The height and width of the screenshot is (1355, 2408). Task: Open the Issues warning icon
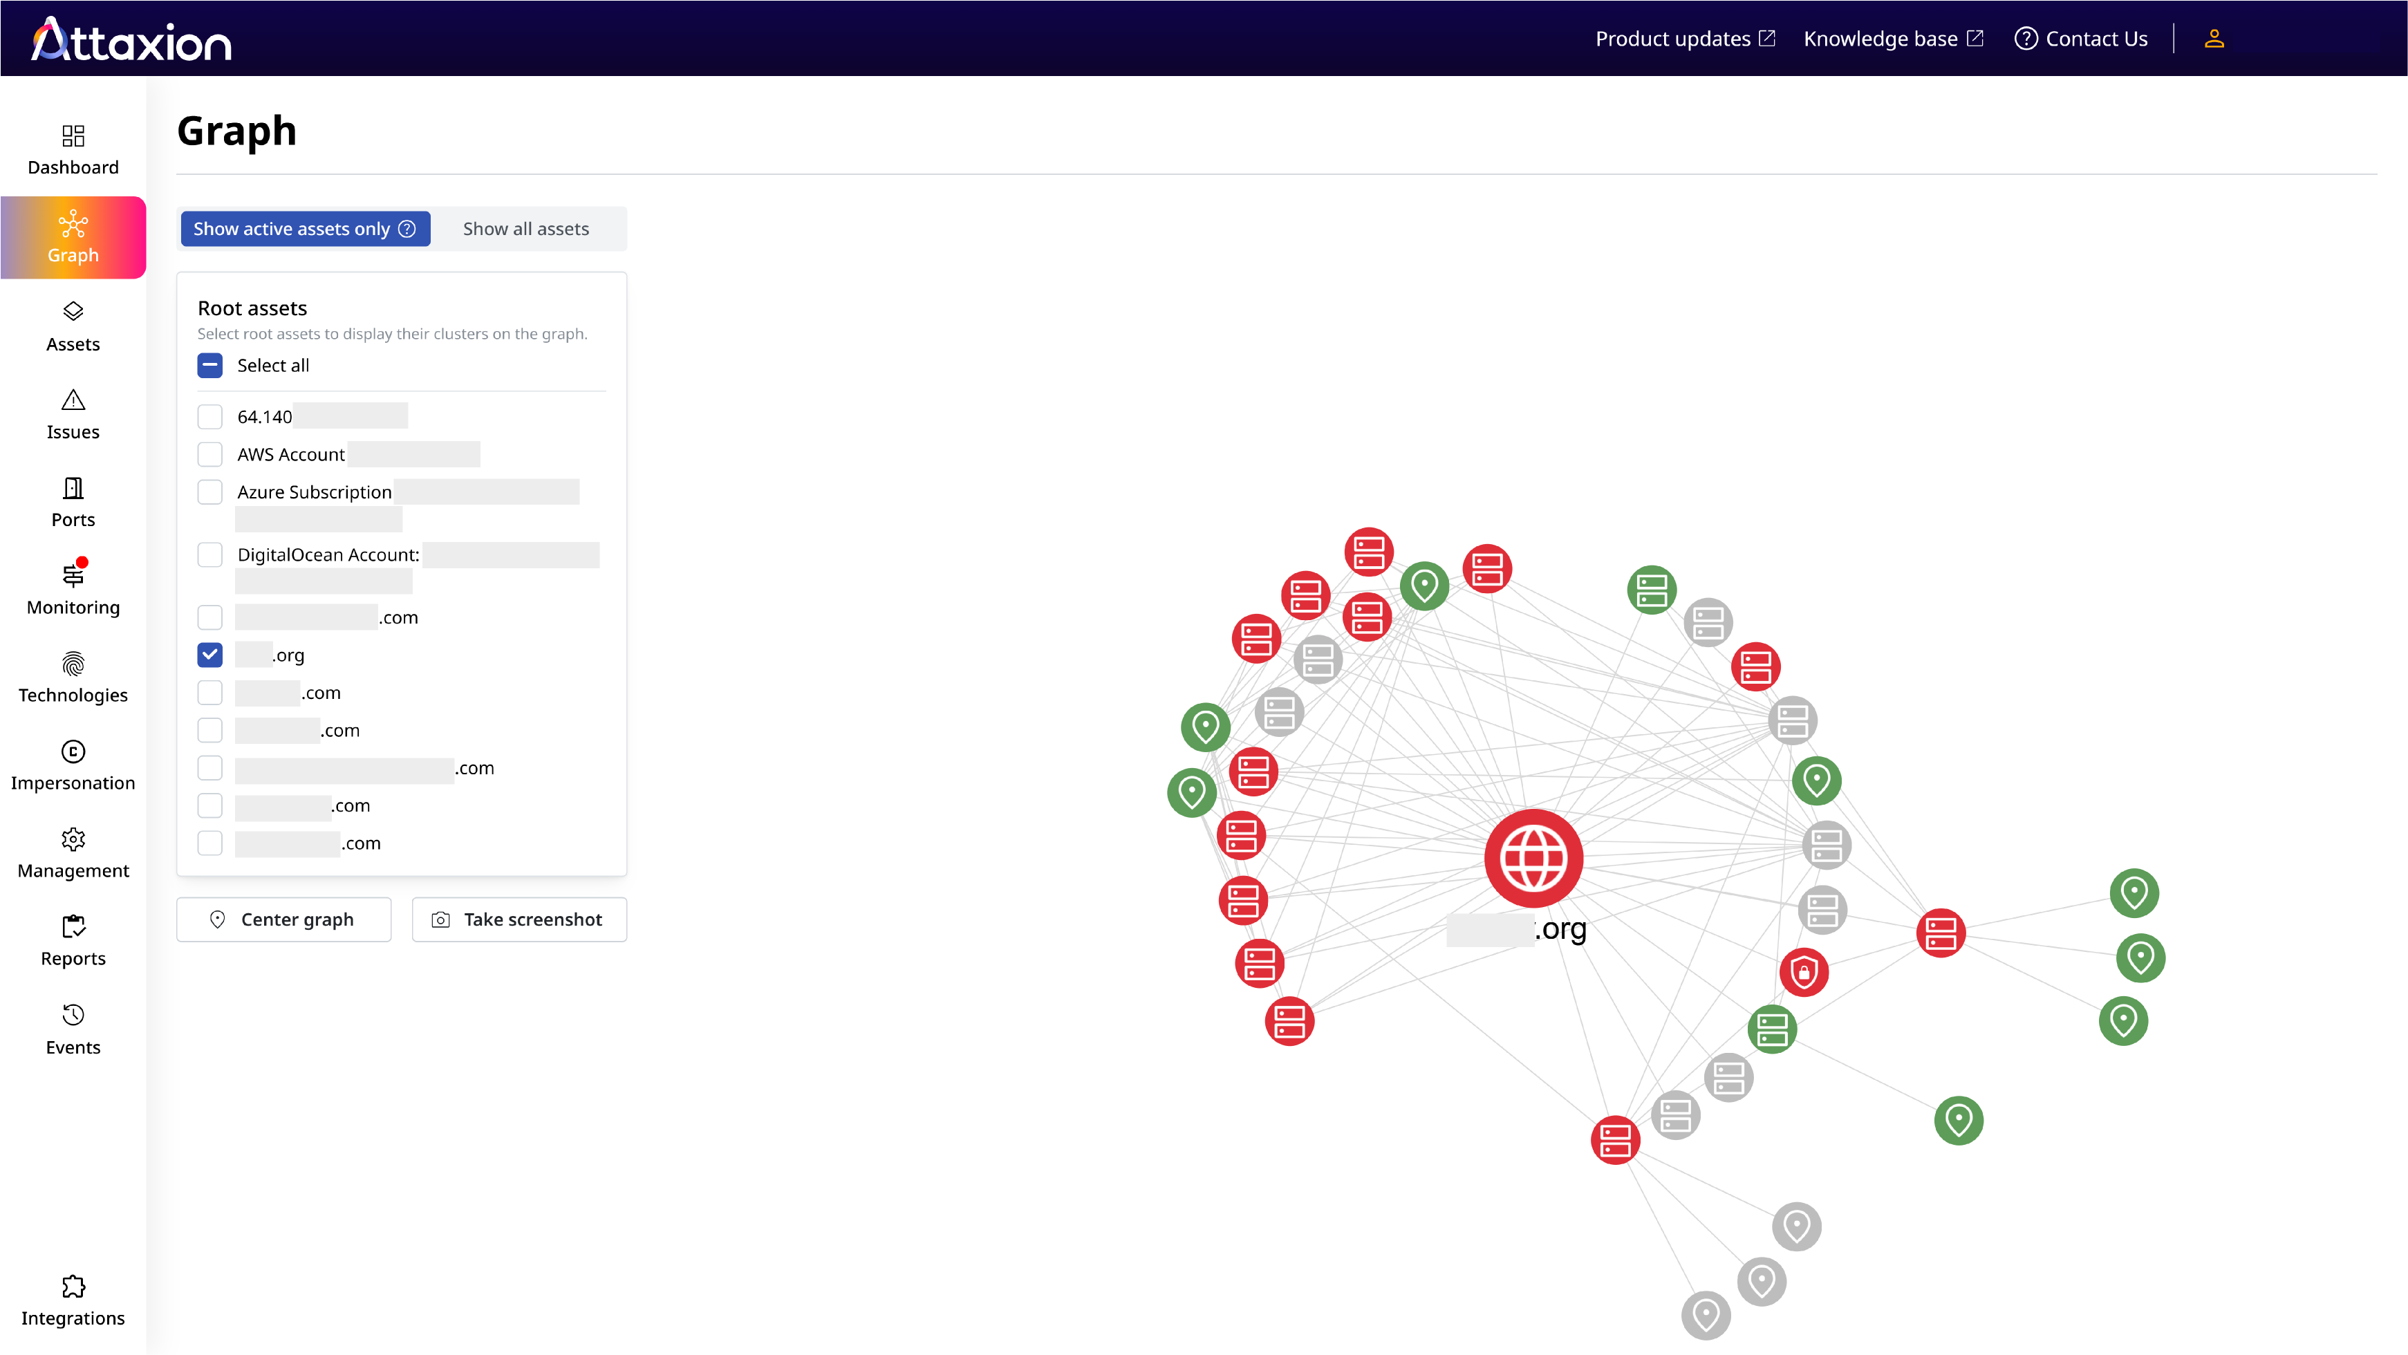[73, 401]
